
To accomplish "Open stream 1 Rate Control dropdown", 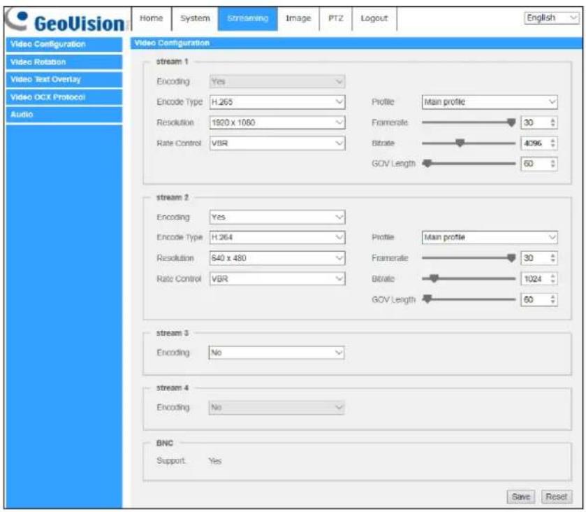I will coord(277,143).
